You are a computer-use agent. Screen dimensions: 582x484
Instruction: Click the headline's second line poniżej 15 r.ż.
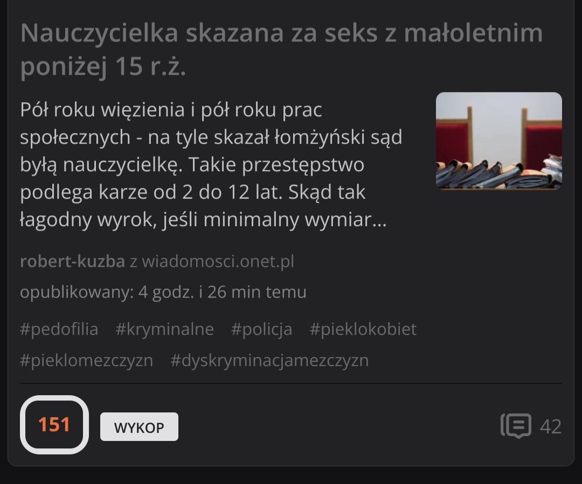(103, 66)
